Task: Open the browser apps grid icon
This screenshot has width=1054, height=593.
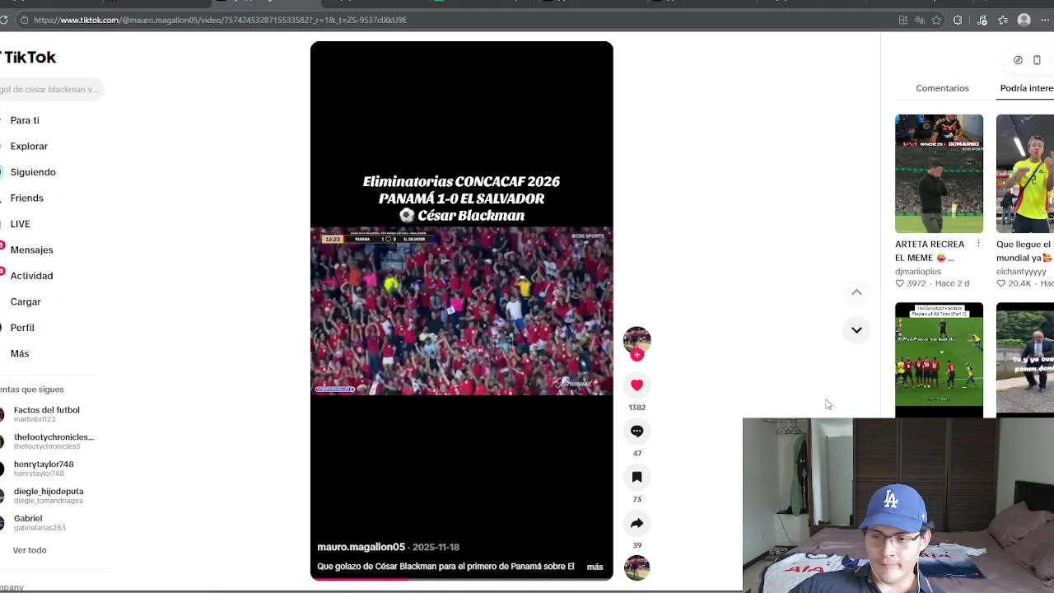Action: (903, 20)
